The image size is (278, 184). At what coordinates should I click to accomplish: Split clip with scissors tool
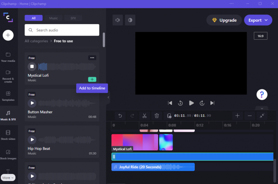click(144, 116)
